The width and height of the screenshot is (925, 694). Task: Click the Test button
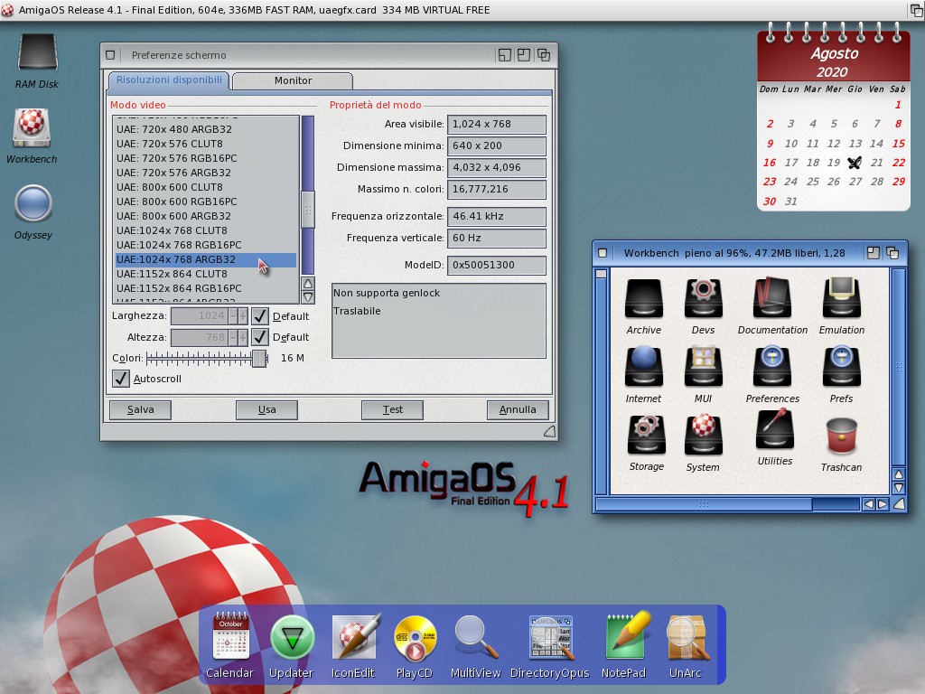(392, 409)
